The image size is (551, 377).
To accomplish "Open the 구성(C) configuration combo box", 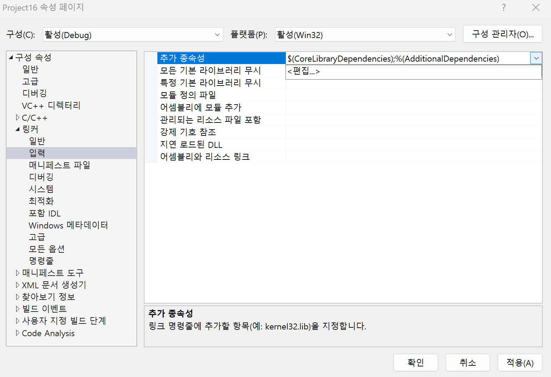I will click(x=133, y=34).
